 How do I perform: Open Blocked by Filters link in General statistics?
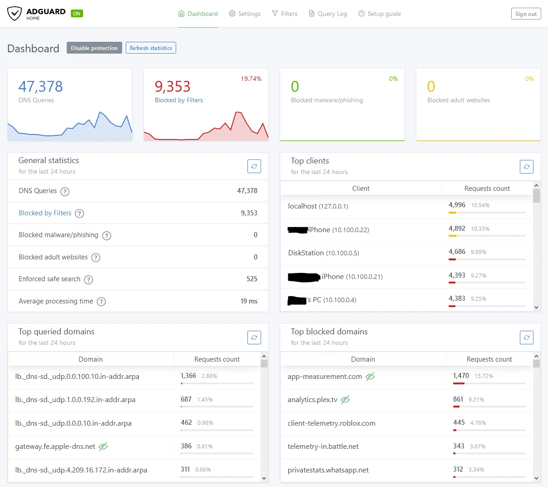coord(45,213)
